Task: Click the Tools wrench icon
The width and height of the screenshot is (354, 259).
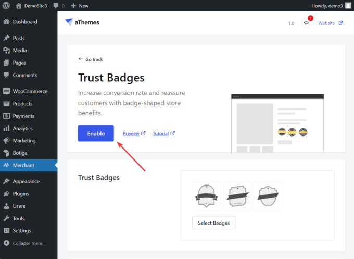Action: (x=6, y=218)
